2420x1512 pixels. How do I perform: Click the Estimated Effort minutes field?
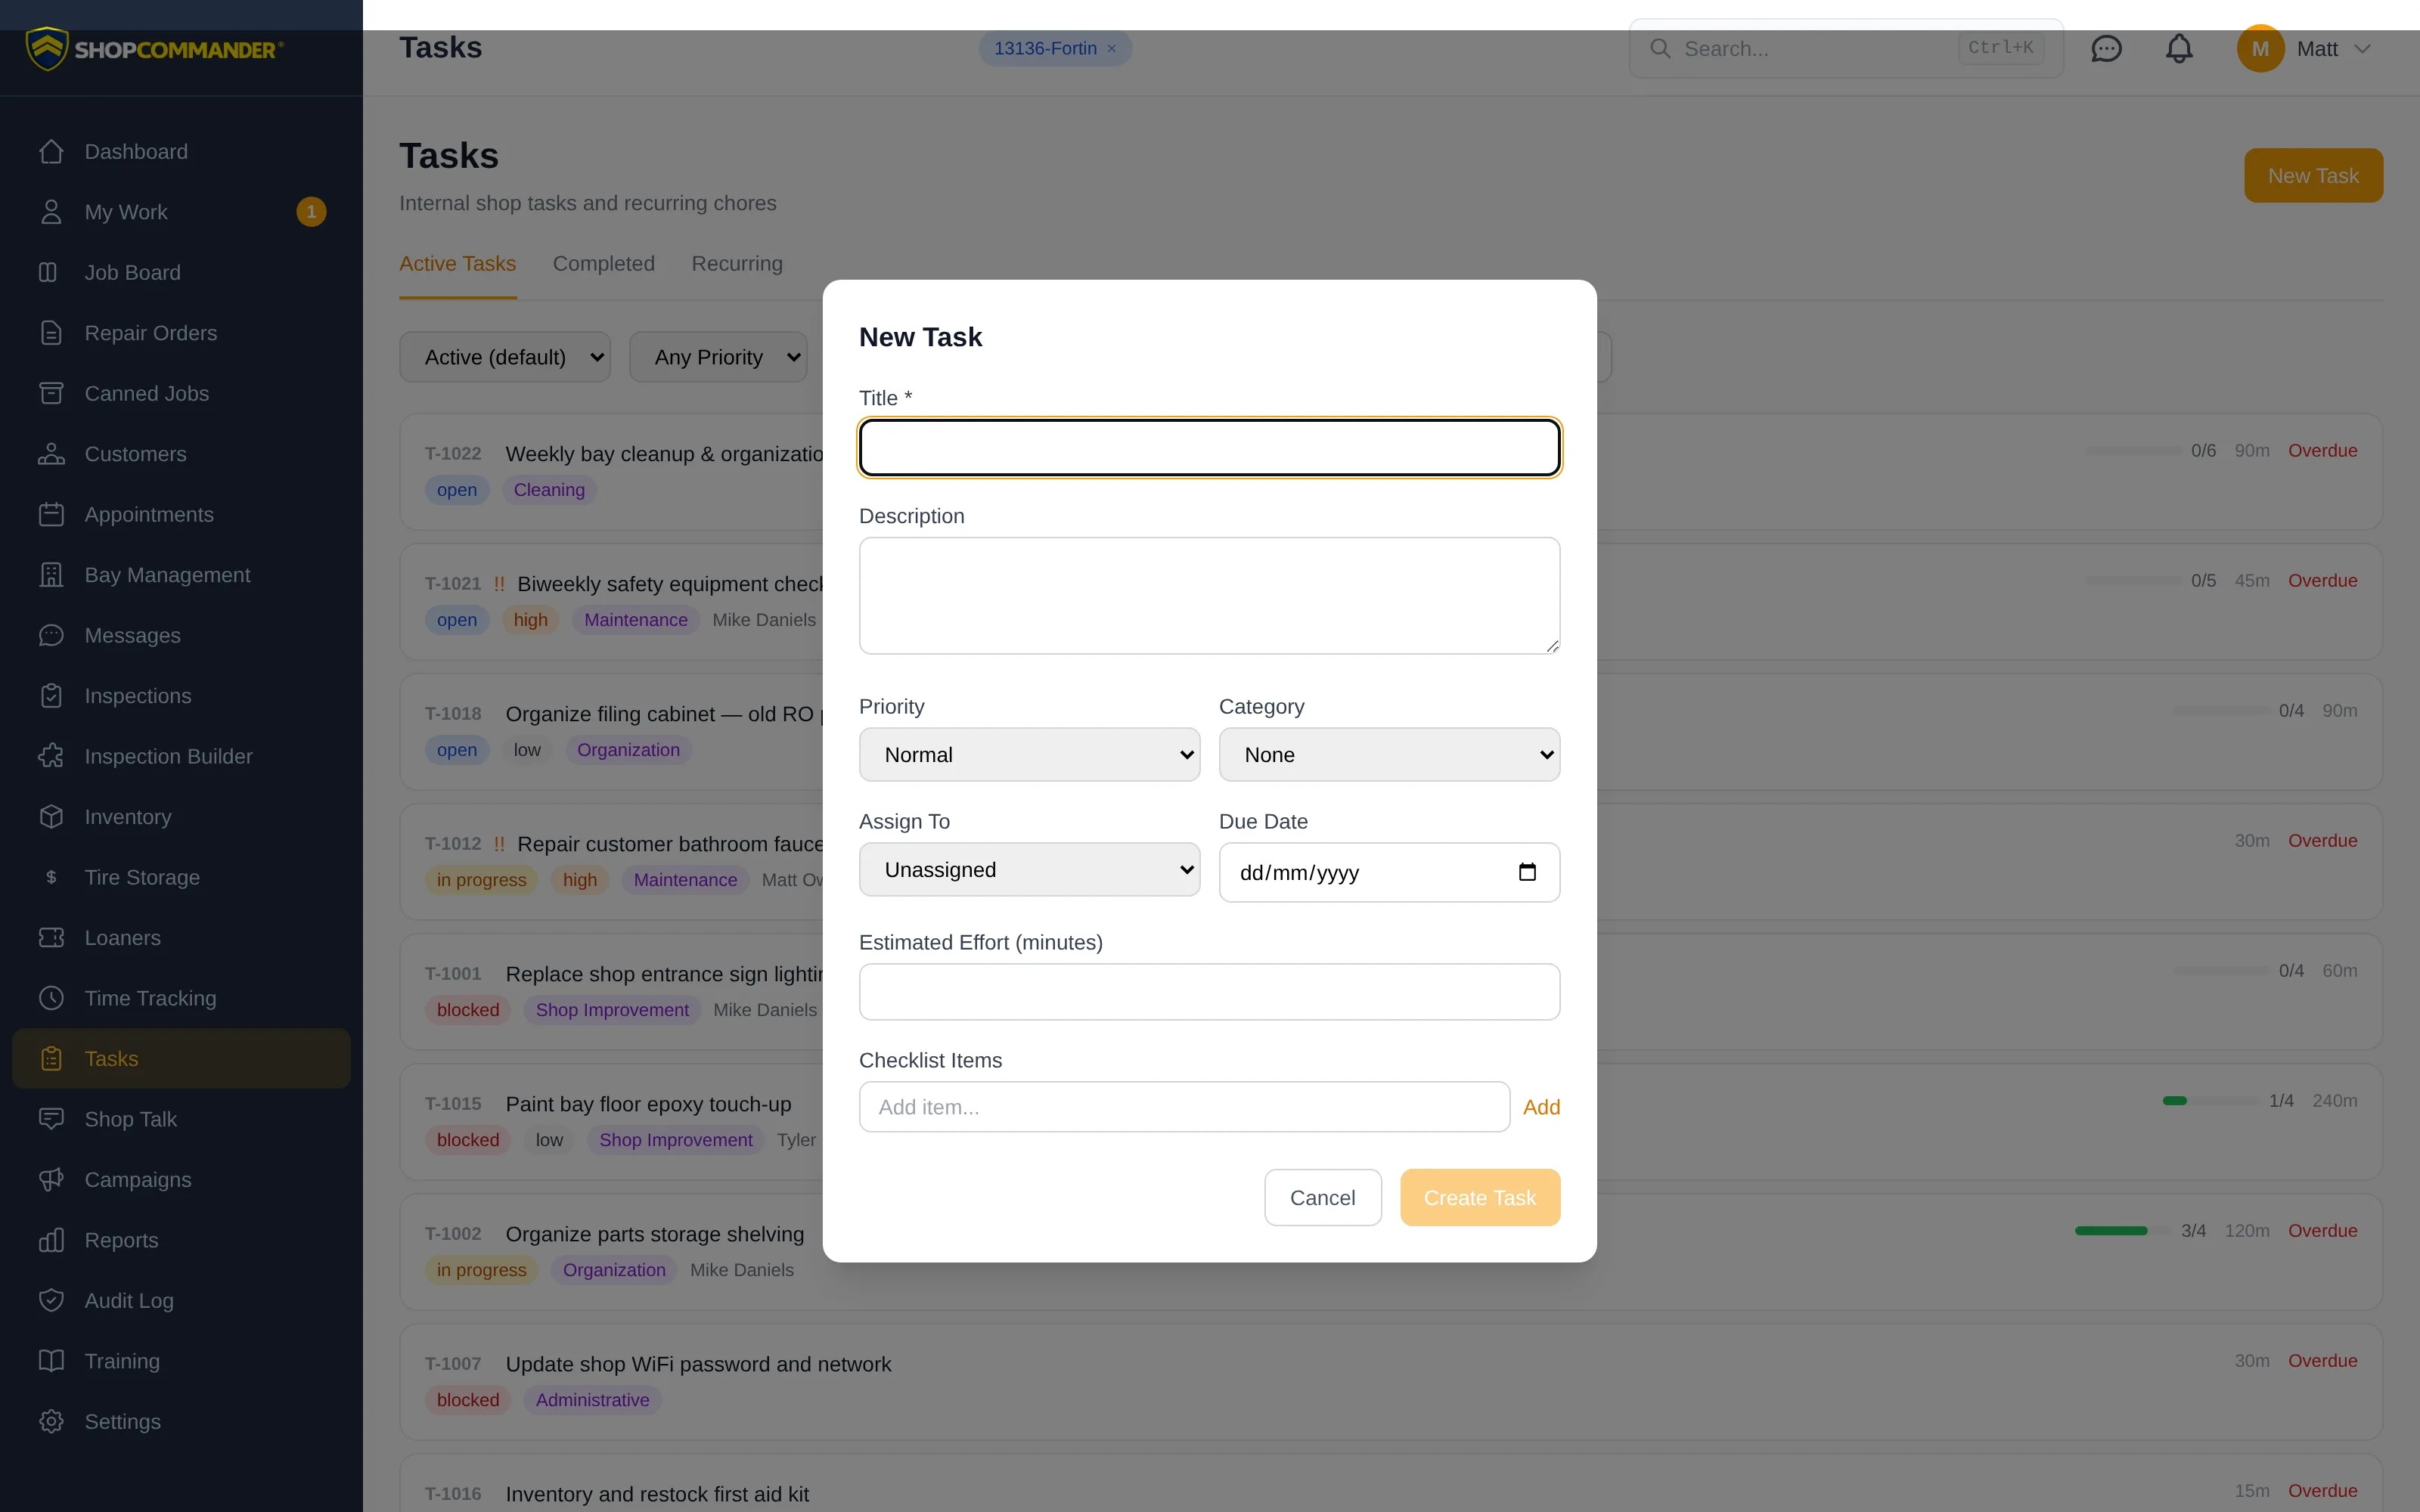[x=1209, y=992]
